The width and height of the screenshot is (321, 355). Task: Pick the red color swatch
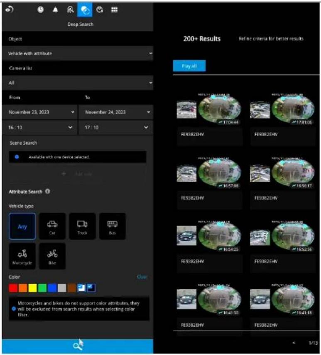13,288
